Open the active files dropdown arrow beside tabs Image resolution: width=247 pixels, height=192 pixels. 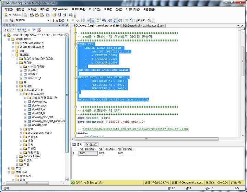click(238, 25)
